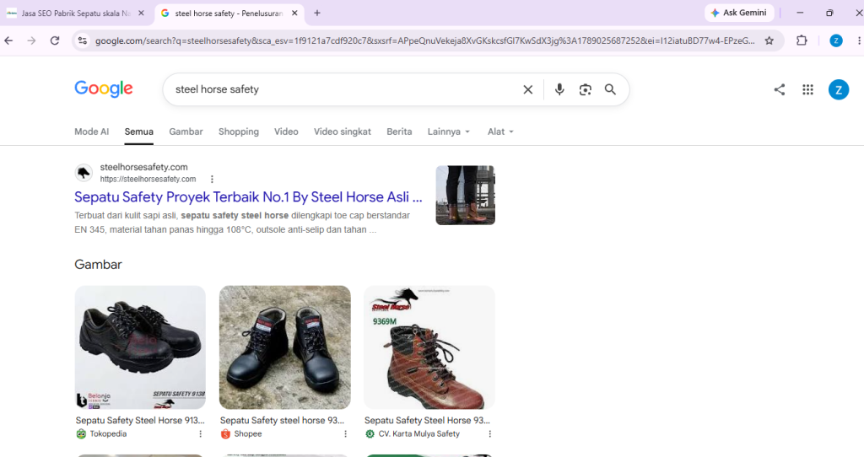Open Tokopedia black shoes image
864x457 pixels.
[x=140, y=347]
